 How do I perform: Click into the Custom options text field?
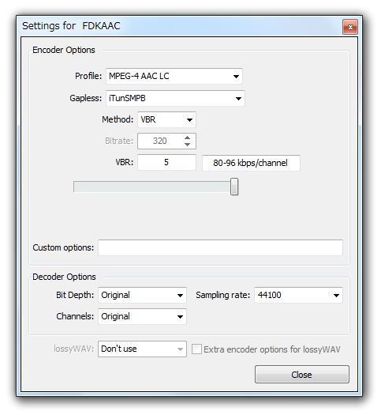point(220,247)
